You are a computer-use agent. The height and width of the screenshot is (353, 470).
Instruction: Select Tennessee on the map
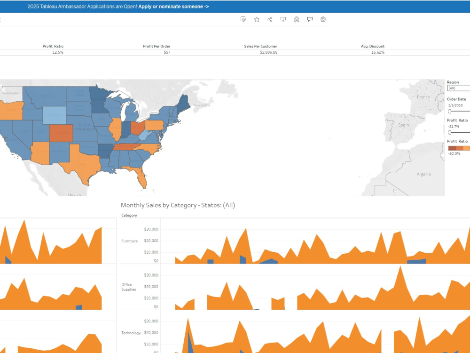[x=126, y=147]
